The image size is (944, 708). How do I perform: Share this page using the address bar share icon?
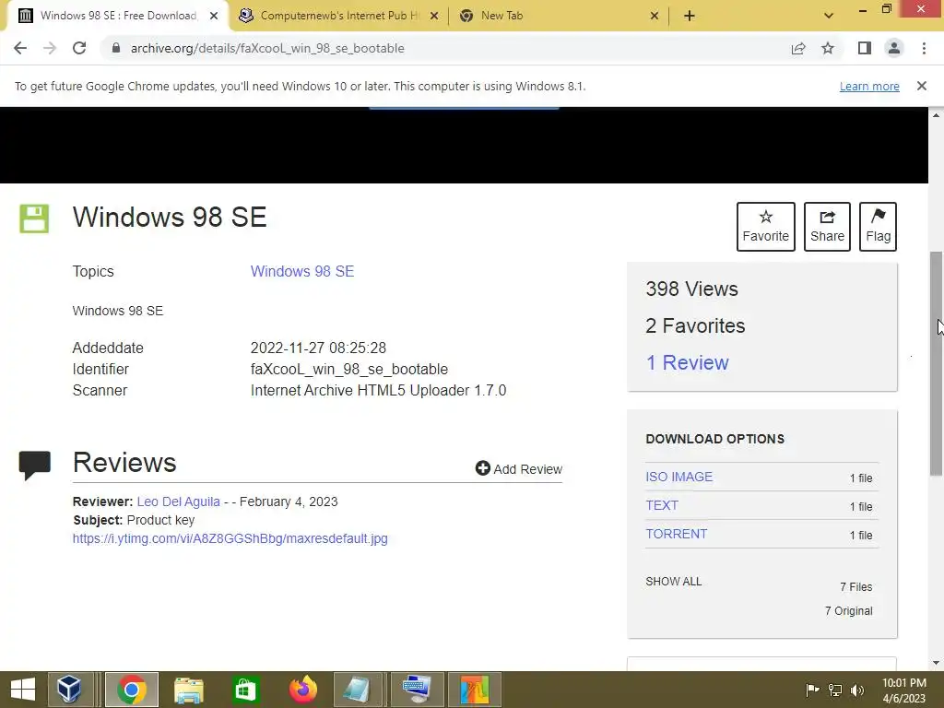click(x=798, y=48)
